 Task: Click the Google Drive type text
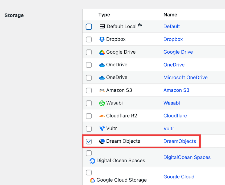tap(121, 52)
